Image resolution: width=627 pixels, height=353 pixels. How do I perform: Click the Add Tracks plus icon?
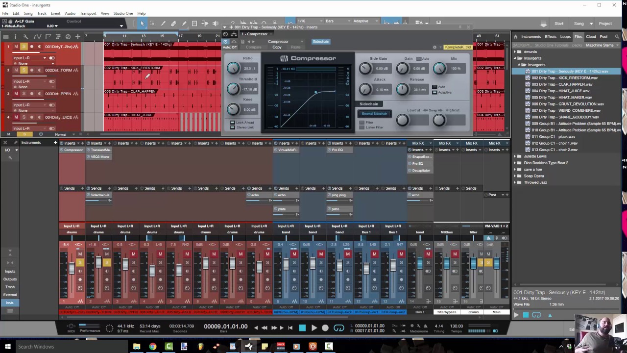point(77,36)
